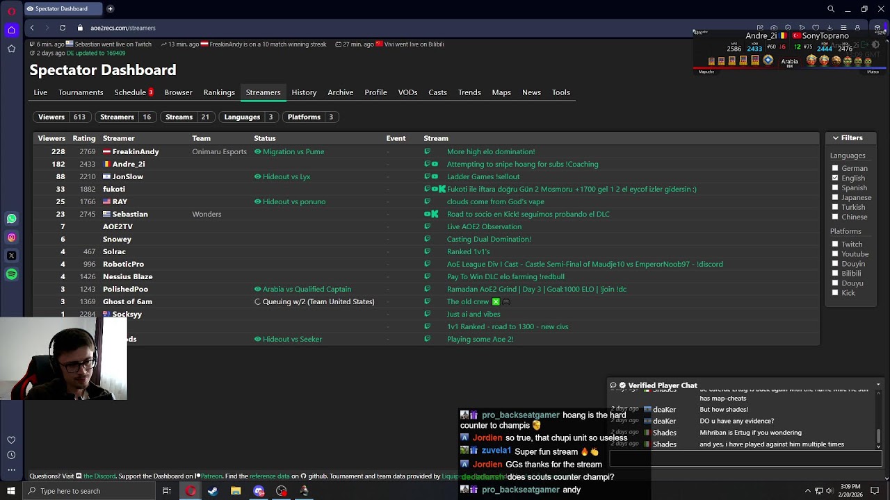Click the Platforms count button
This screenshot has height=500, width=890.
coord(311,117)
